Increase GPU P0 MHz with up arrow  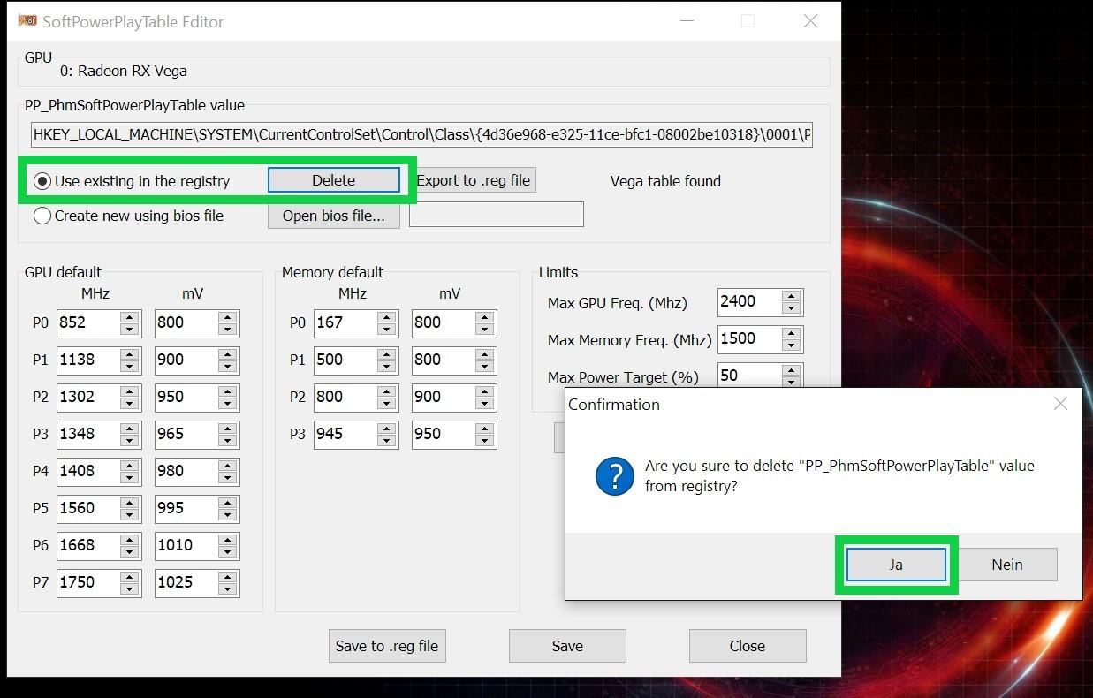(x=130, y=317)
